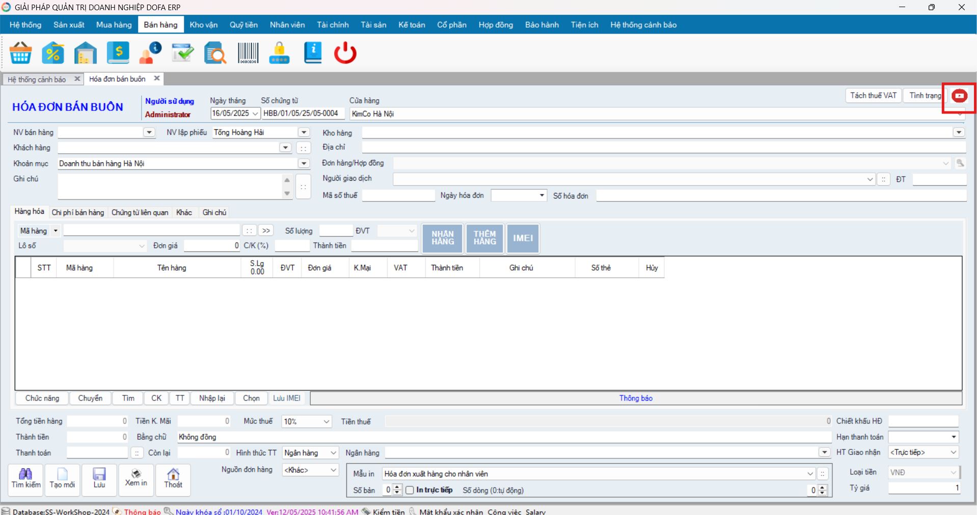Screen dimensions: 977x515
Task: Click the search icon beside Đơn hàng/Hợp đồng
Action: [960, 163]
